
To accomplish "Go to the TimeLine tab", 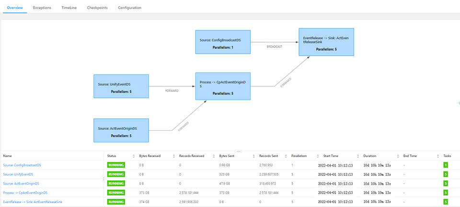I will [69, 8].
